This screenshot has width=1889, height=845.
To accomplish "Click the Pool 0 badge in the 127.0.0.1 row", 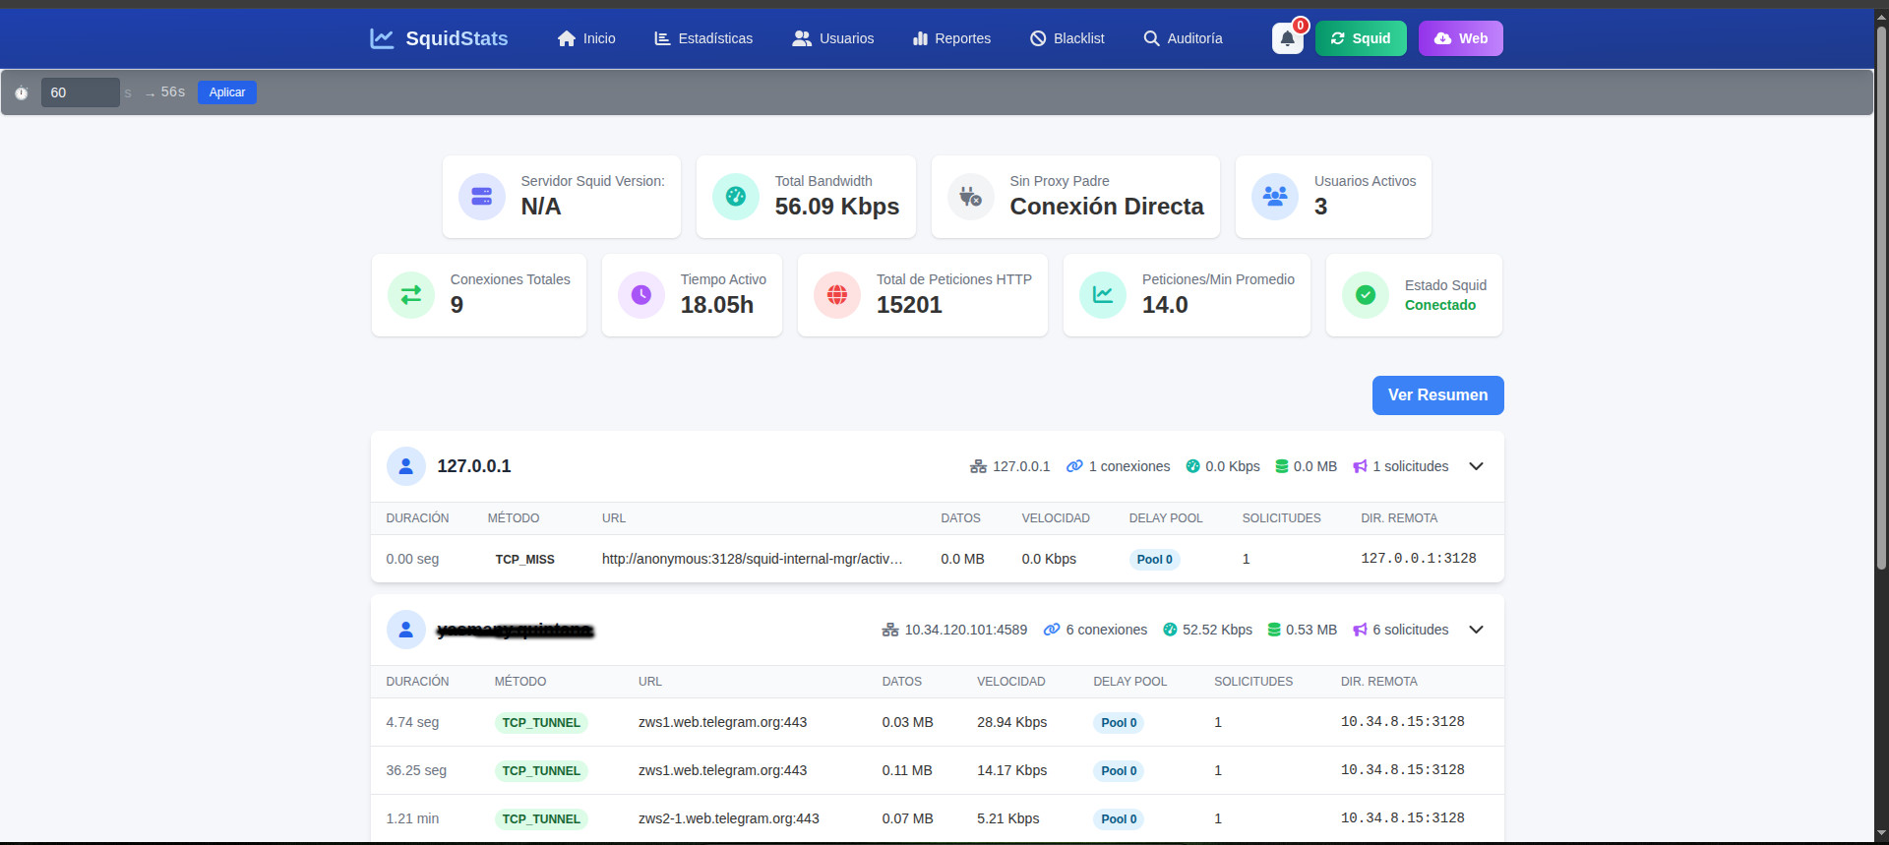I will [x=1155, y=560].
